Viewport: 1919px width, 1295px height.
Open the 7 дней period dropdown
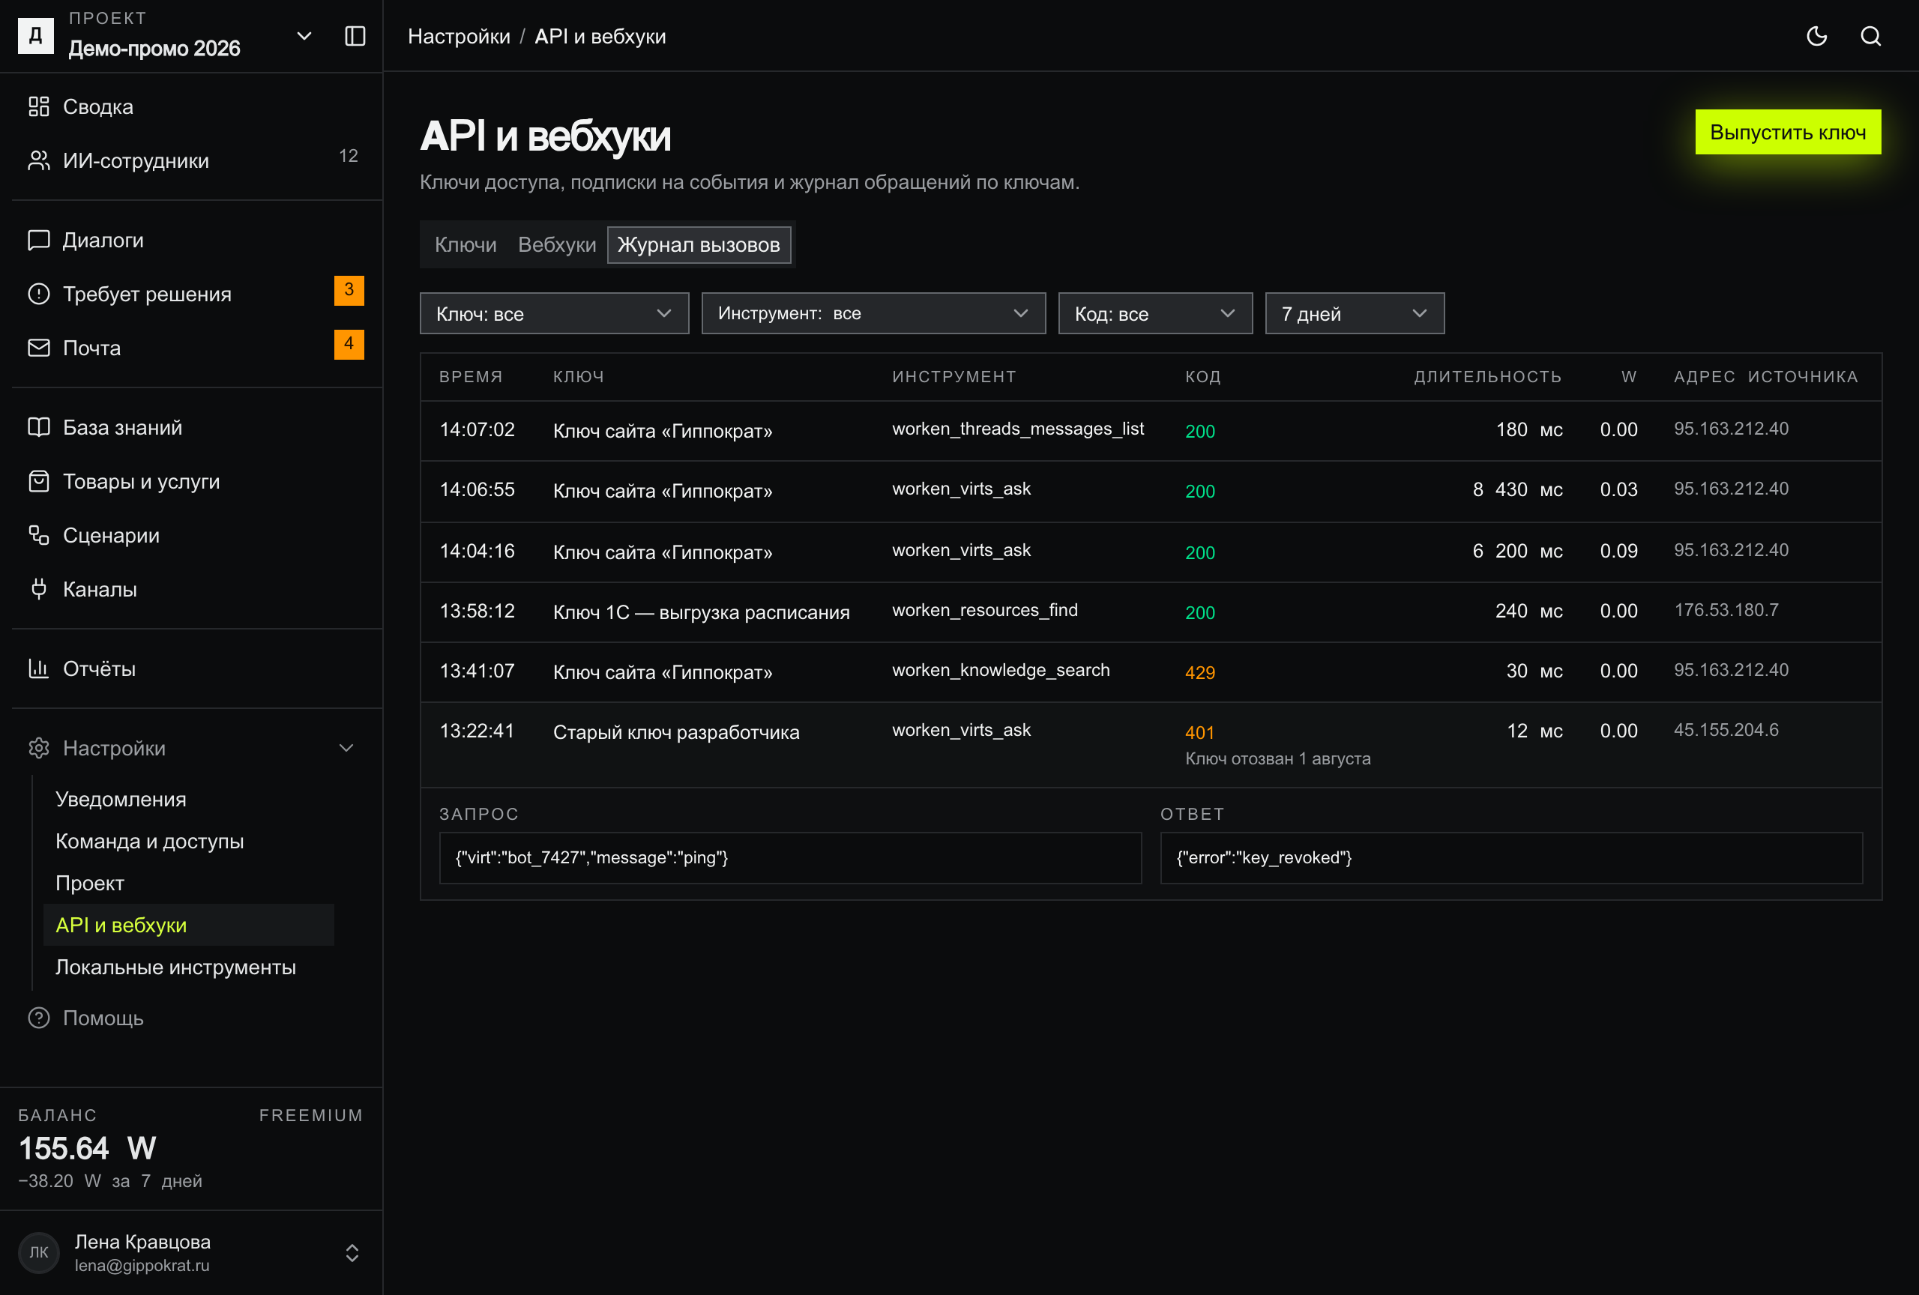point(1355,314)
